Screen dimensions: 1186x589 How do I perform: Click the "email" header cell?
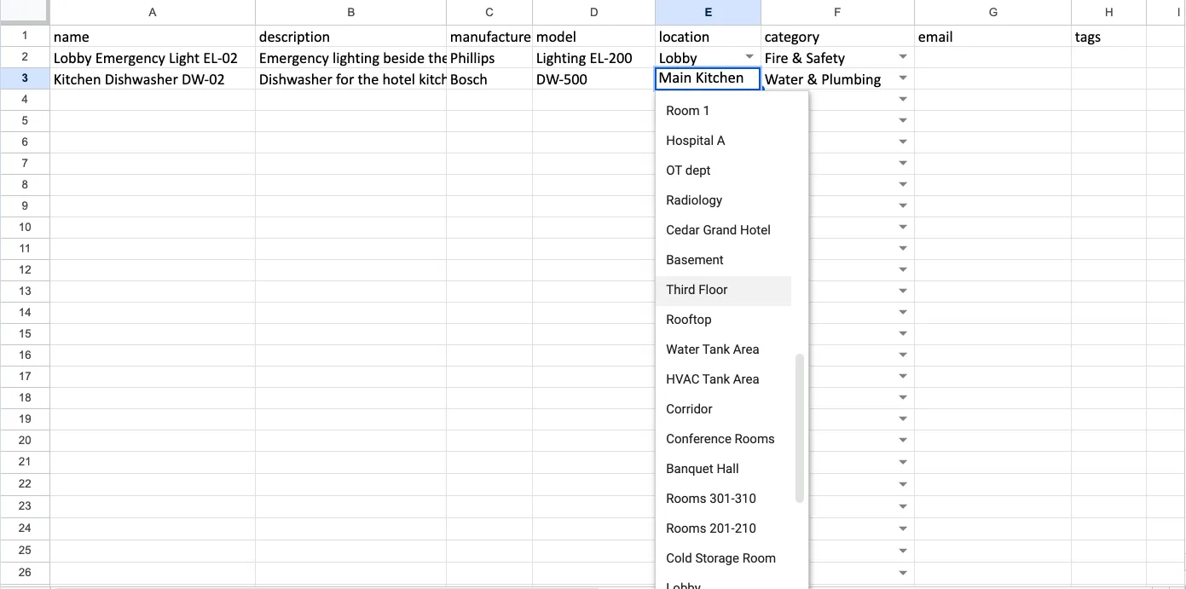(993, 37)
